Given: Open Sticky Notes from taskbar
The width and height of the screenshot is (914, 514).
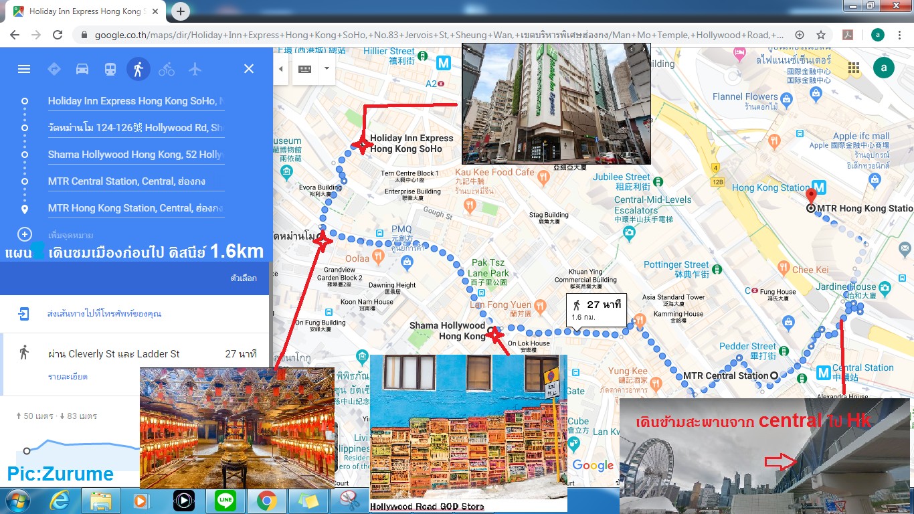Looking at the screenshot, I should coord(308,501).
